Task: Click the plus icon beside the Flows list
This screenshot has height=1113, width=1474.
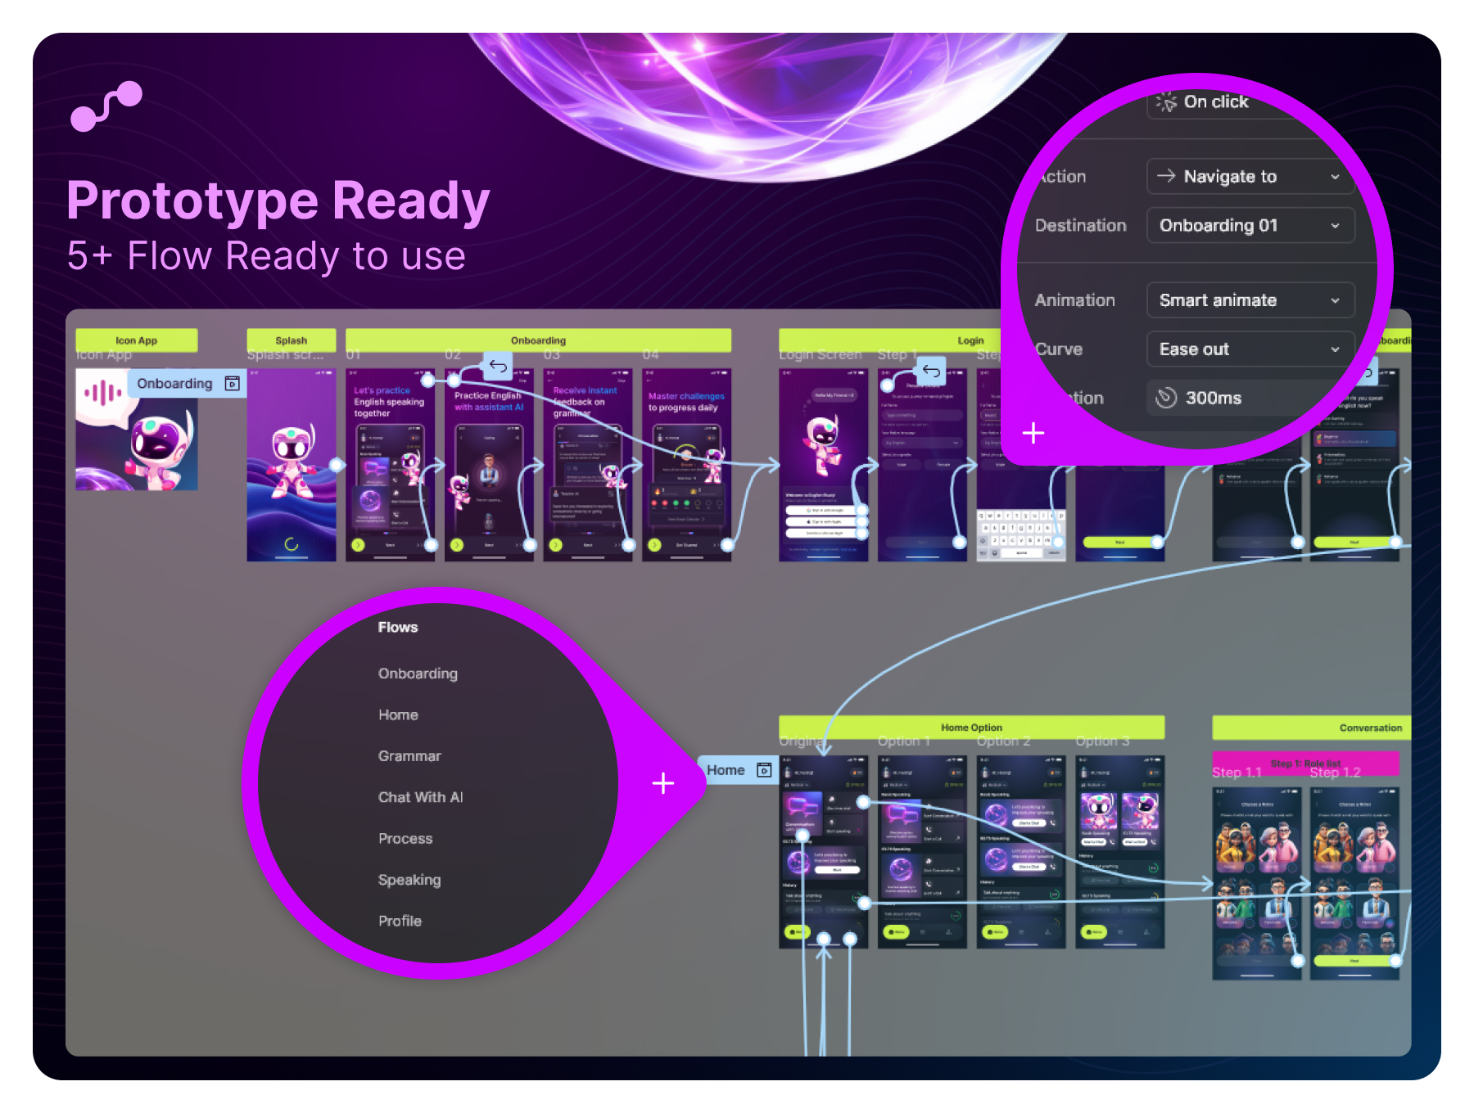Action: [x=663, y=783]
